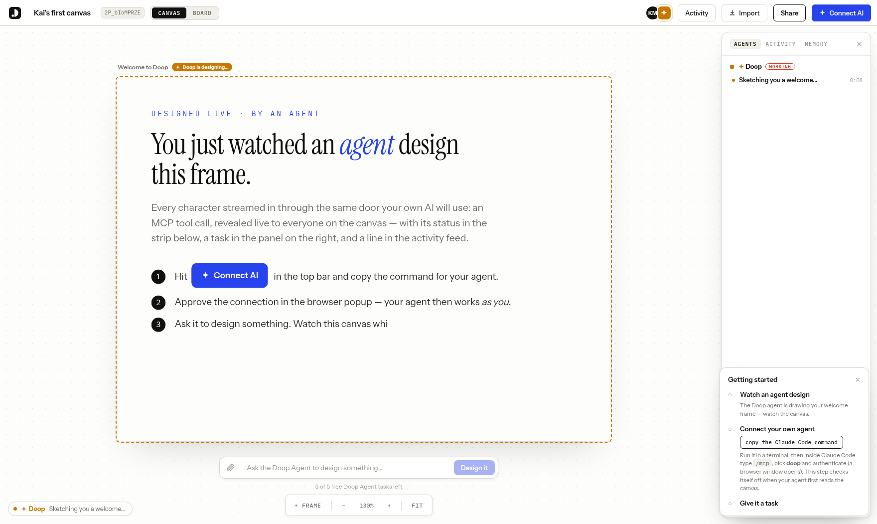Image resolution: width=877 pixels, height=524 pixels.
Task: Click the Connect AI button inside the frame
Action: coord(230,275)
